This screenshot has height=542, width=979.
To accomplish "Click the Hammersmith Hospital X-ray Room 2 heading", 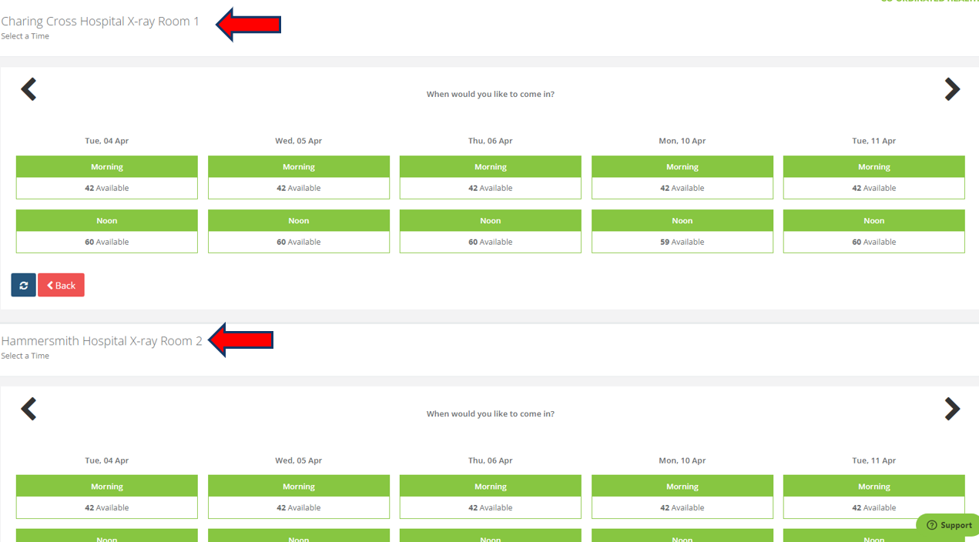I will [x=102, y=341].
